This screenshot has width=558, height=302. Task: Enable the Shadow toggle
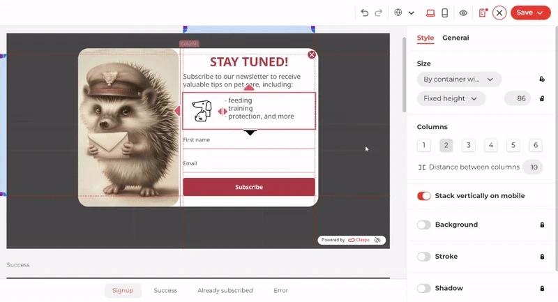click(424, 289)
